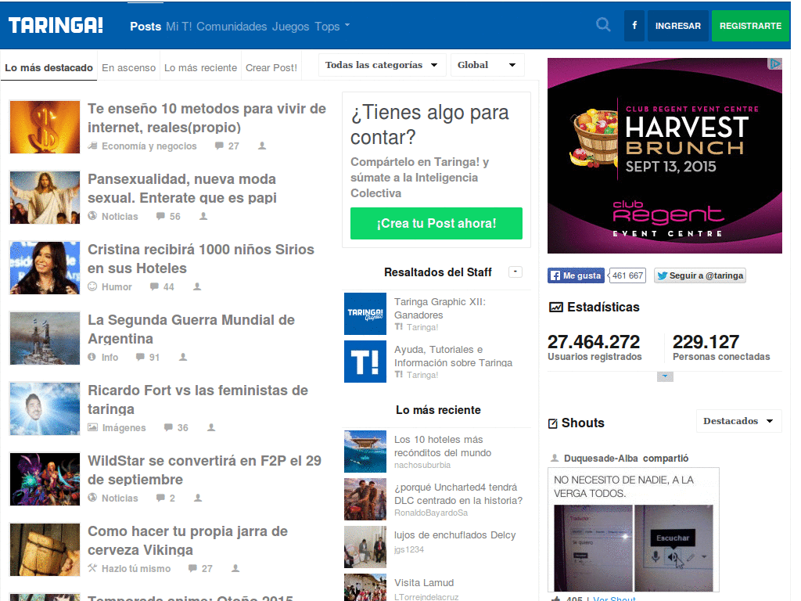Open the Global region dropdown
801x601 pixels.
[487, 65]
